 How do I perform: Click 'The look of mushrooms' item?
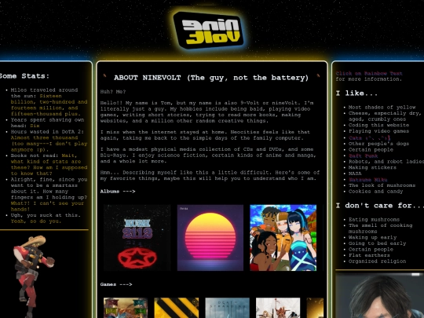pyautogui.click(x=382, y=185)
